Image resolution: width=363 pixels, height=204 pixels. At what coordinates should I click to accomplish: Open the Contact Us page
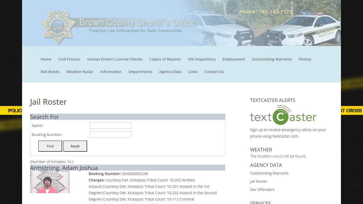214,72
